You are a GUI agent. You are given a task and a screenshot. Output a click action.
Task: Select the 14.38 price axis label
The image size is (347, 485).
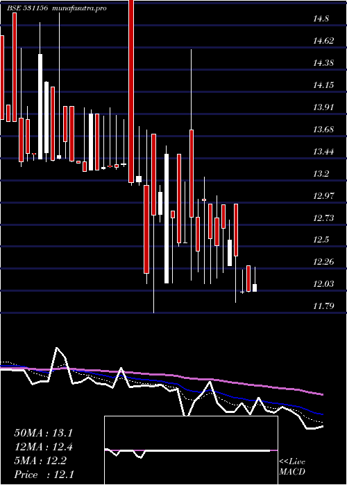coord(323,63)
